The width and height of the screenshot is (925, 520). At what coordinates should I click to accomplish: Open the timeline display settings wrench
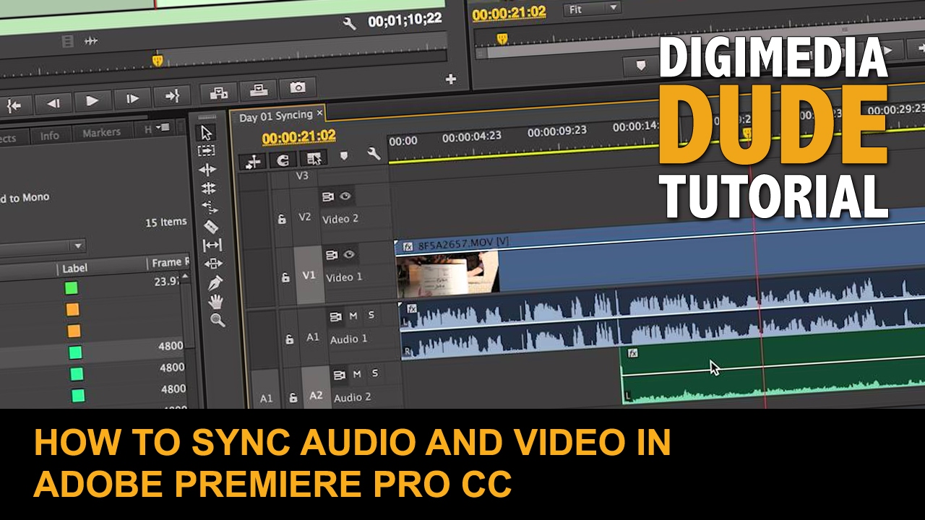click(373, 154)
